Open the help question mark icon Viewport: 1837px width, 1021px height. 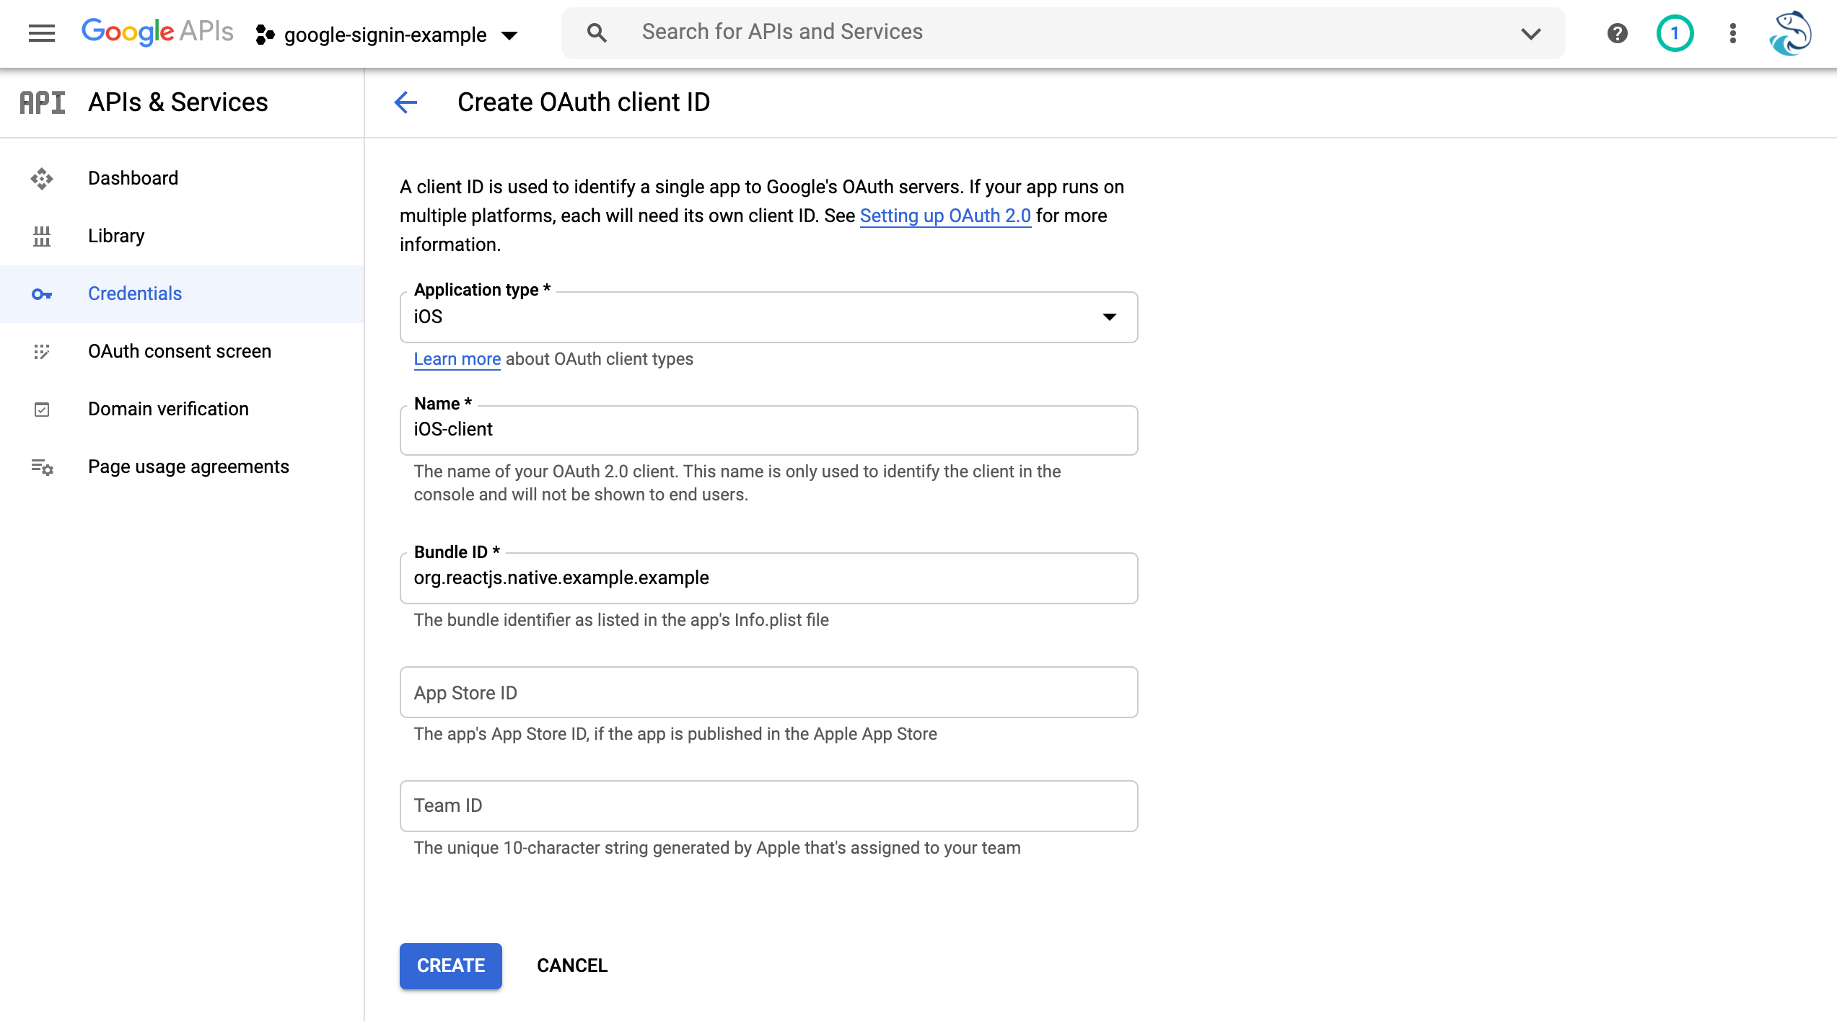[1617, 33]
